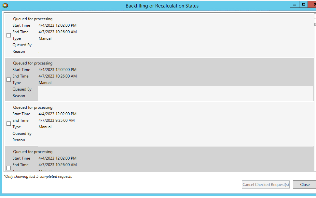Select the first Queued for processing entry heading
Screen dimensions: 316x198
[x=33, y=19]
